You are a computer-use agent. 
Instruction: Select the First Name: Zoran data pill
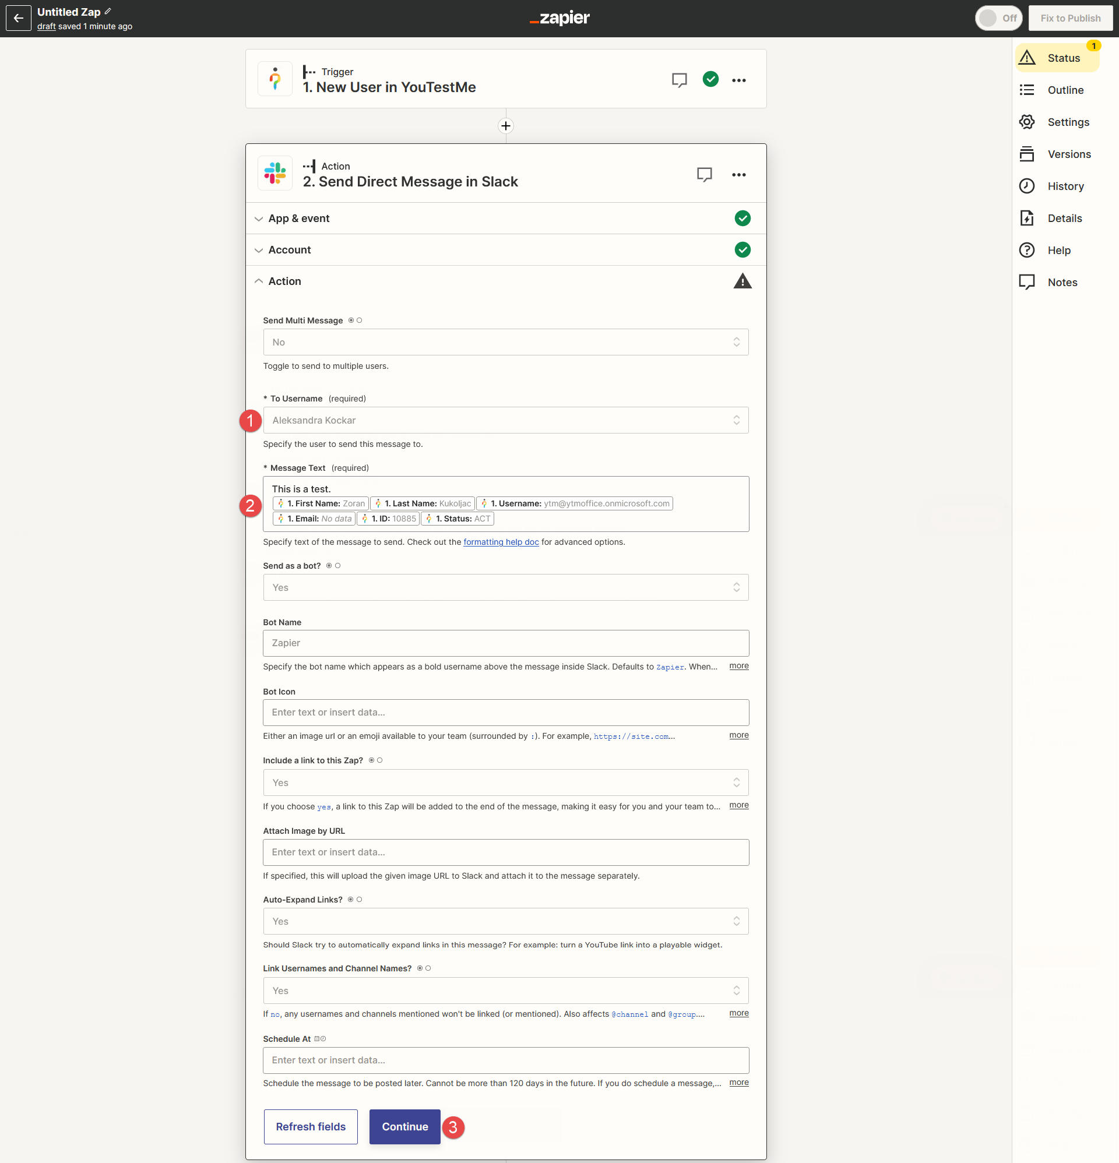321,503
